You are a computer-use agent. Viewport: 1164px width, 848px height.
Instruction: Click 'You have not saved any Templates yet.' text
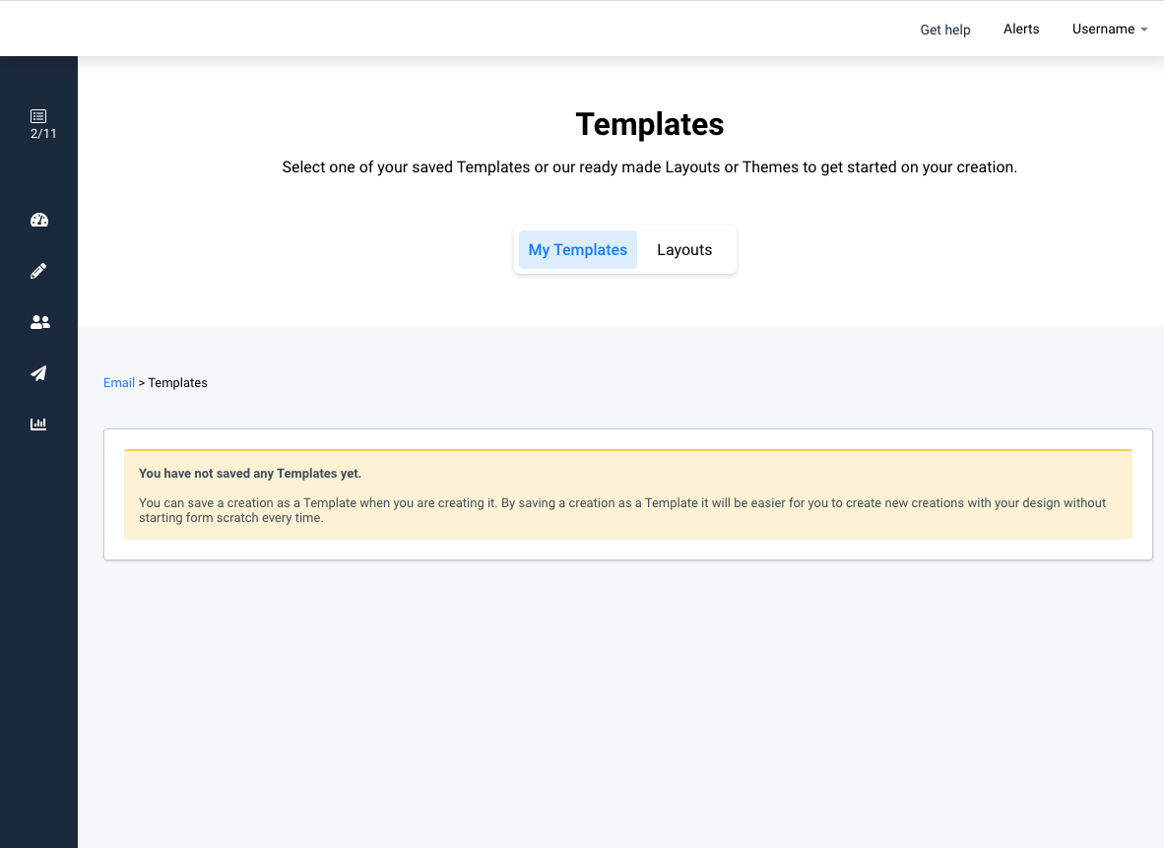250,473
